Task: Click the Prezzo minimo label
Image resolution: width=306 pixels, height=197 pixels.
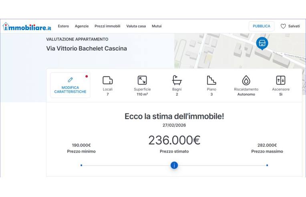Action: (81, 151)
